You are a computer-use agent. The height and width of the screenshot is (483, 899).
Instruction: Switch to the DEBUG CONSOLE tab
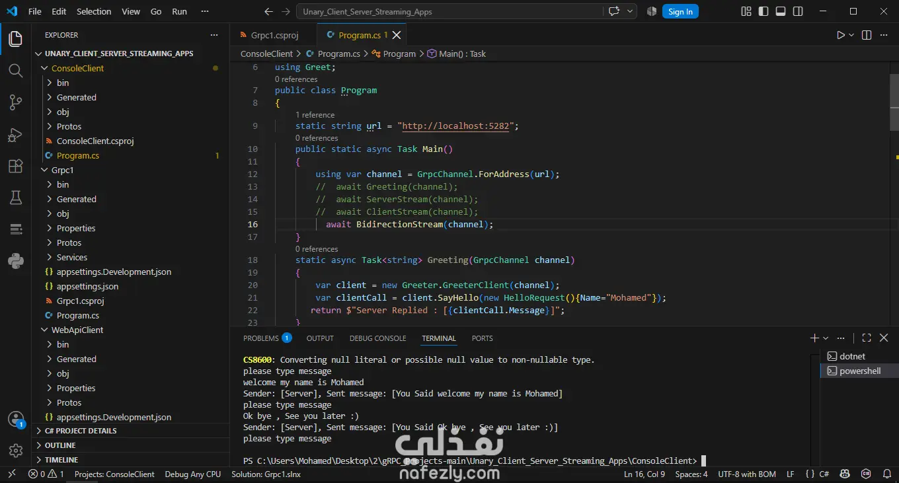pyautogui.click(x=378, y=338)
